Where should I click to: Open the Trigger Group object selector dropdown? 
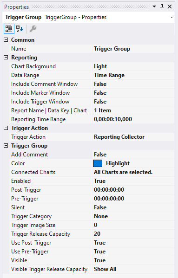pyautogui.click(x=171, y=17)
